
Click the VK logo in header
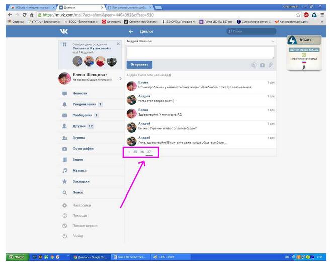64,31
